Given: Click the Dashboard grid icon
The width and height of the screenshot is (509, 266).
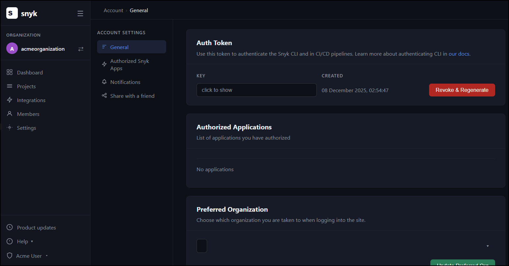Looking at the screenshot, I should pyautogui.click(x=10, y=72).
